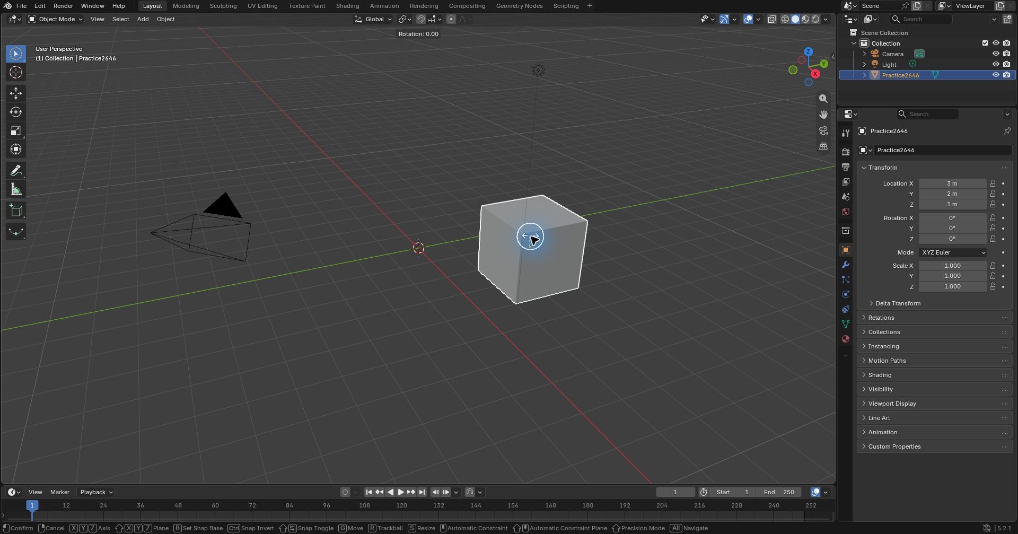Open the Playback popover
This screenshot has width=1018, height=534.
pos(96,492)
